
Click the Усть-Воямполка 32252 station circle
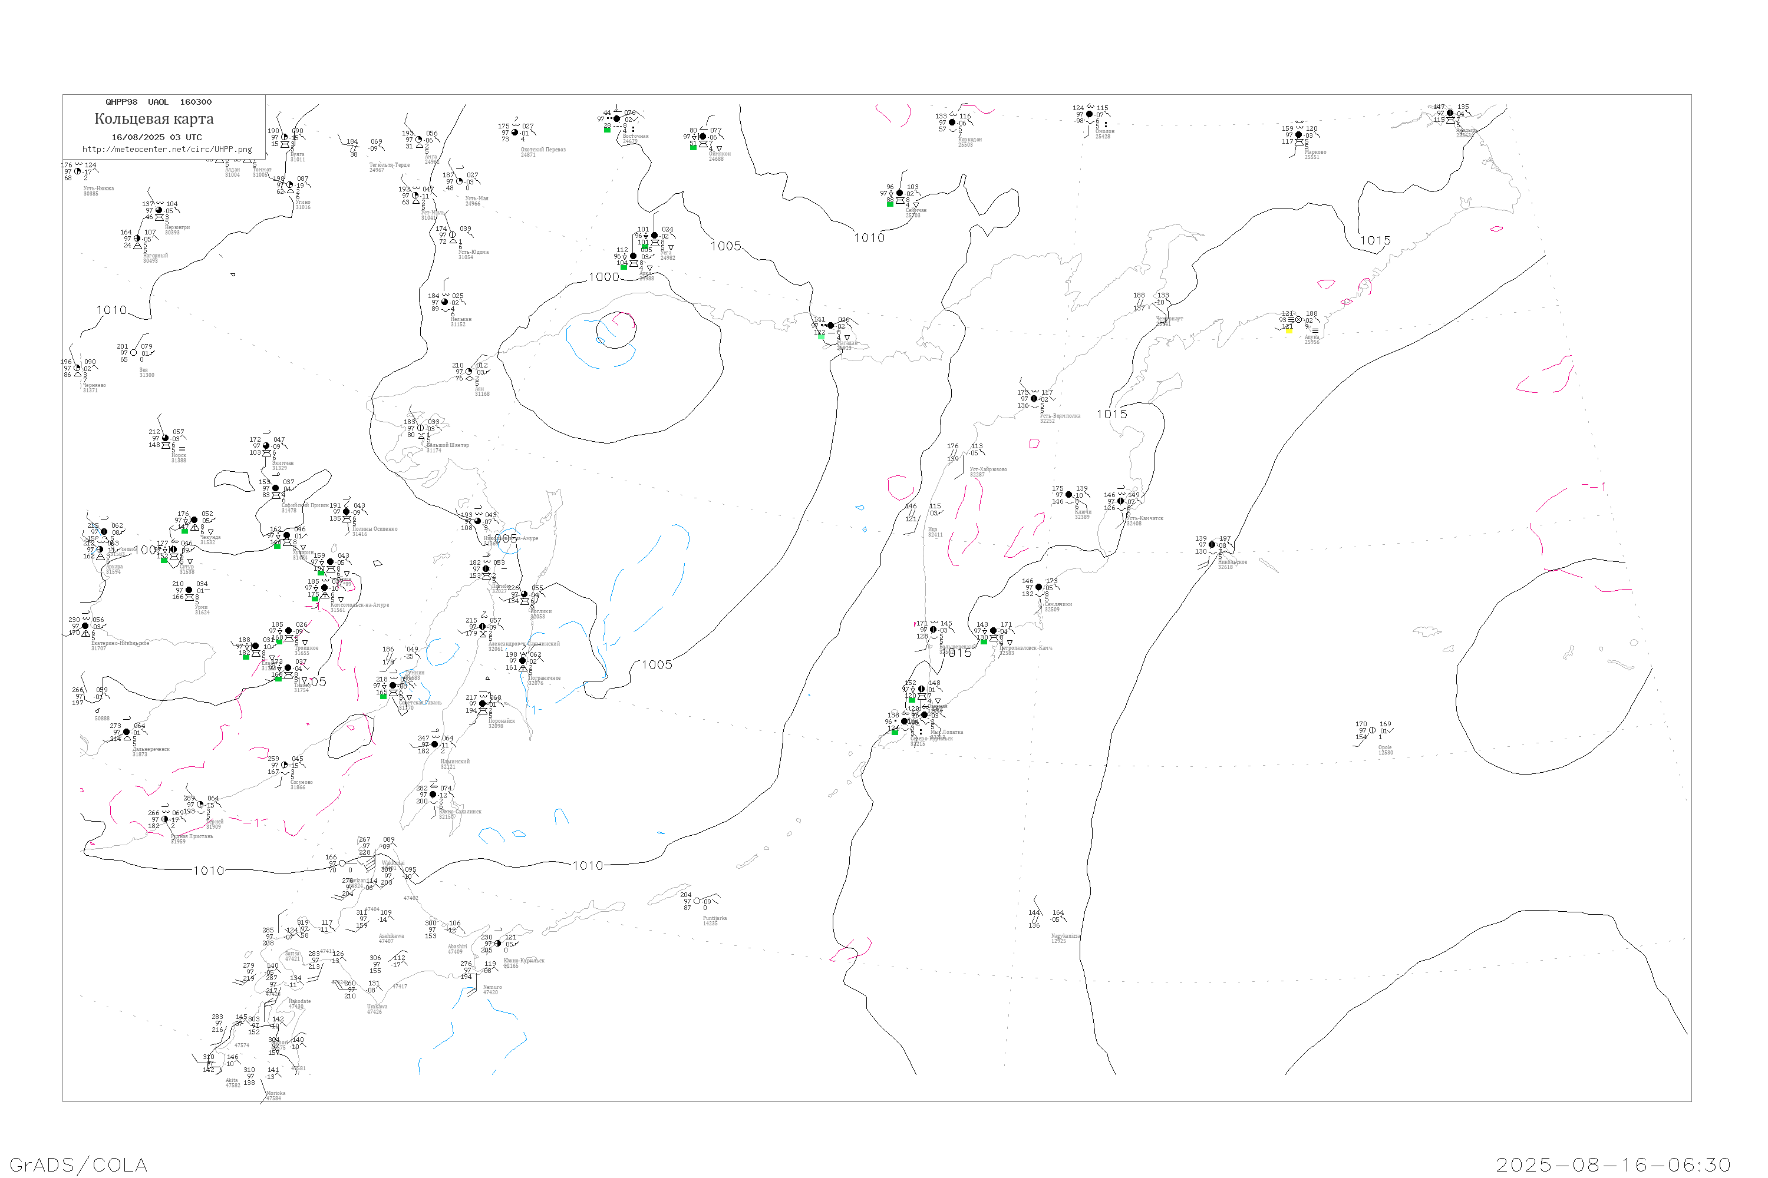(x=1034, y=399)
